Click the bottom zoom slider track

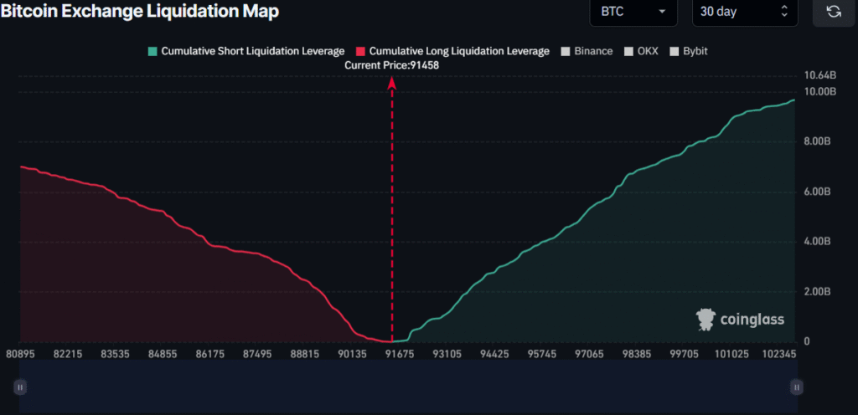(x=408, y=387)
